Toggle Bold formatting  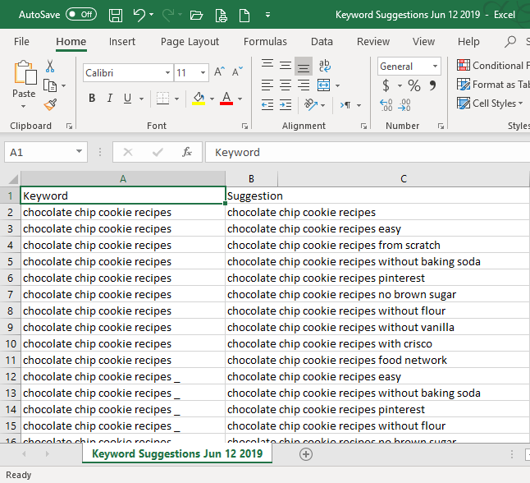pyautogui.click(x=92, y=99)
